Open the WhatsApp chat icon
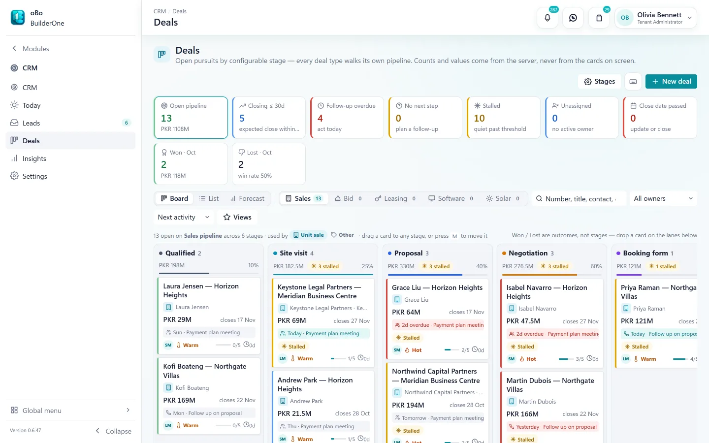The height and width of the screenshot is (443, 709). pos(573,18)
